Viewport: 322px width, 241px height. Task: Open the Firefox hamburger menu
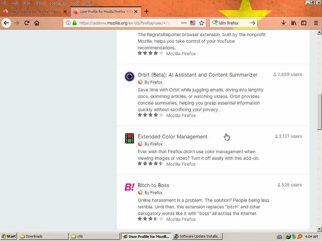pos(316,23)
